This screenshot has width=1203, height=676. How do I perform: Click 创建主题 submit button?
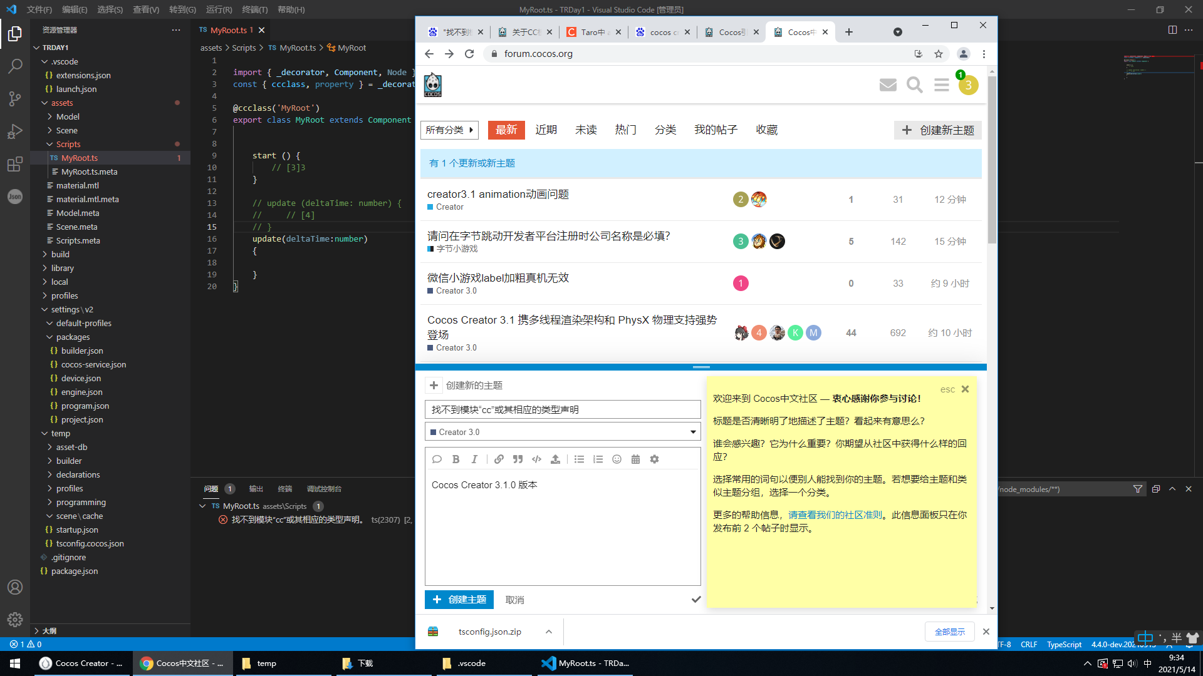pos(459,600)
